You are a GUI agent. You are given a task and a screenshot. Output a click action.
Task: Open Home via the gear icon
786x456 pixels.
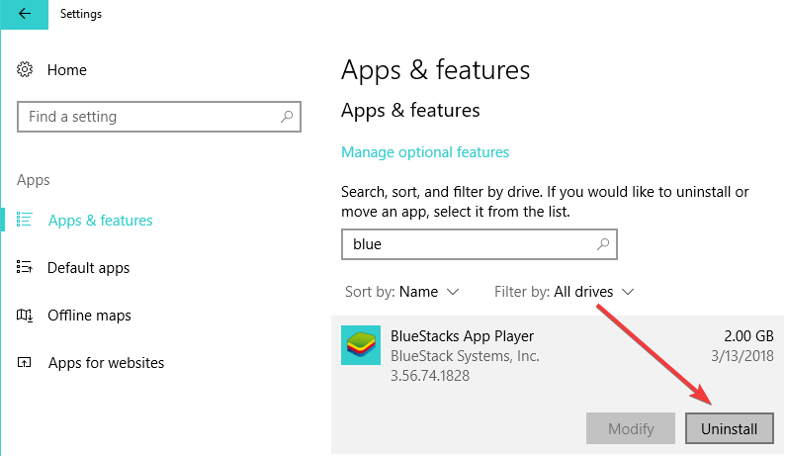point(25,69)
